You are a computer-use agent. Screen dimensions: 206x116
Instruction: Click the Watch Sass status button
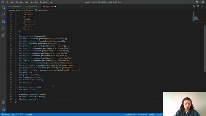tap(130, 114)
